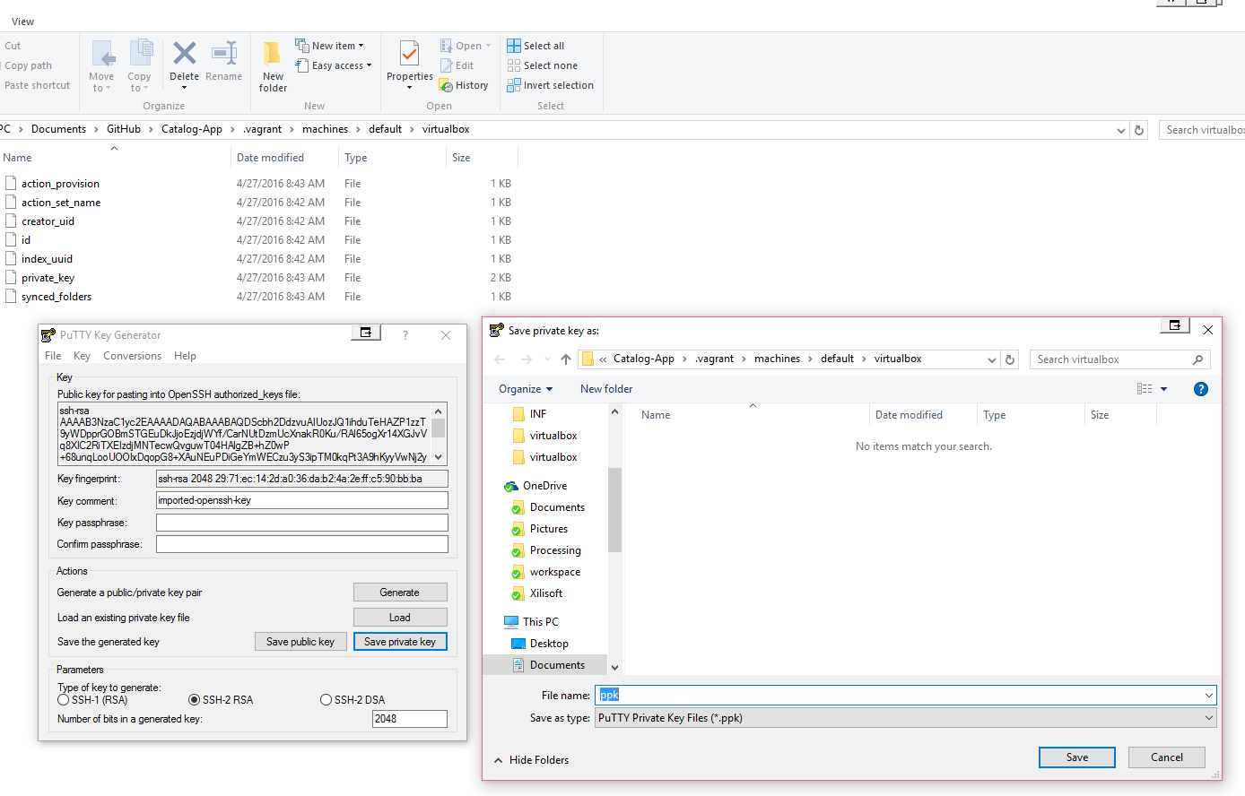Click the Delete icon in Explorer ribbon
1245x796 pixels.
pos(185,54)
